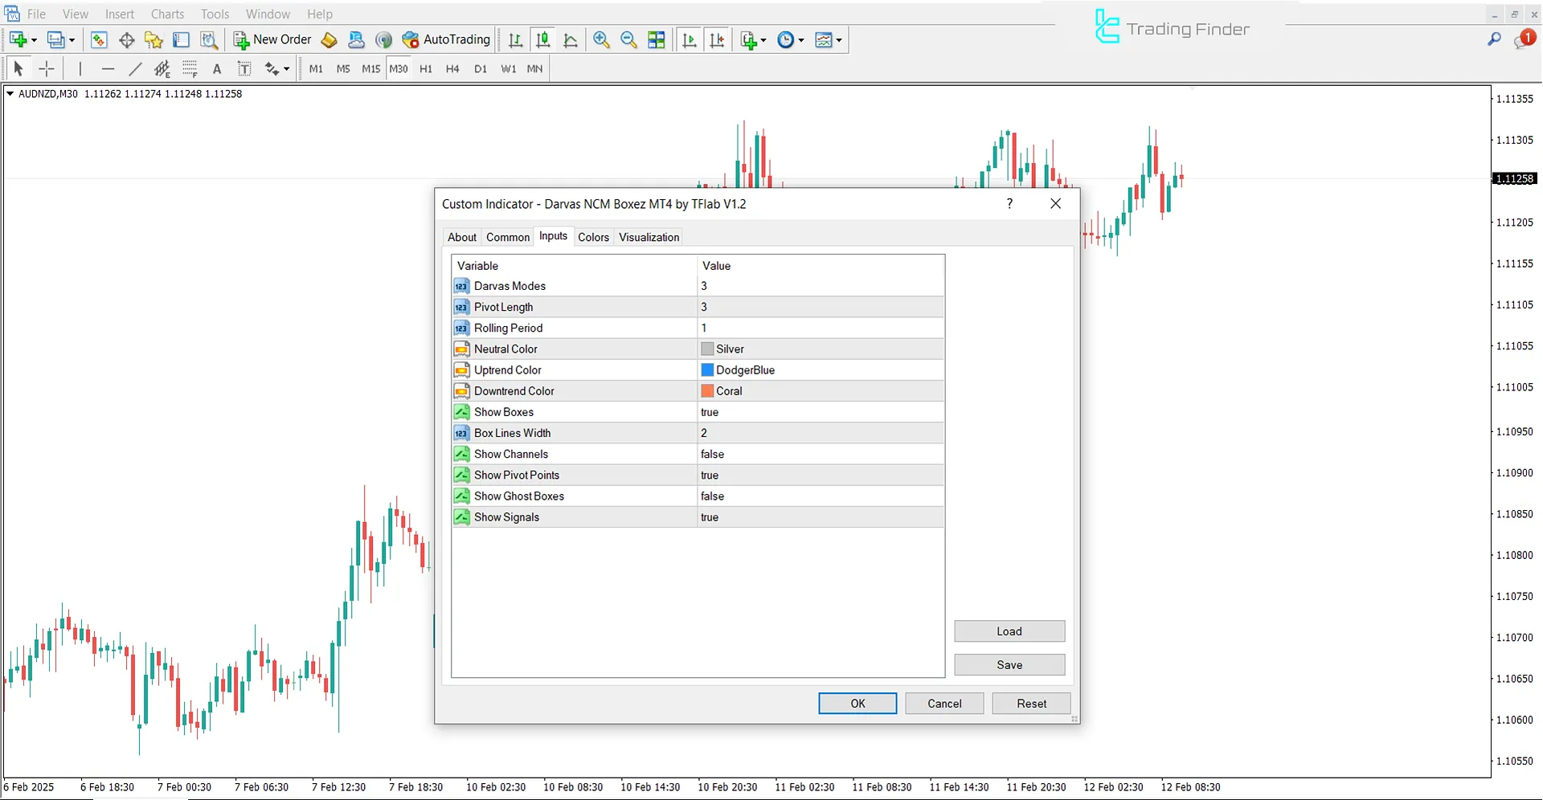This screenshot has height=800, width=1543.
Task: Edit the Pivot Length value
Action: point(818,307)
